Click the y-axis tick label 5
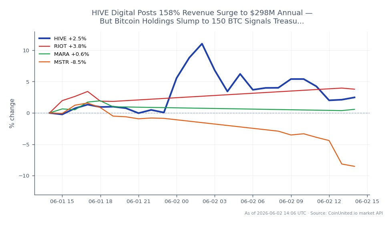Screen dimensions: 392x225 pos(28,82)
